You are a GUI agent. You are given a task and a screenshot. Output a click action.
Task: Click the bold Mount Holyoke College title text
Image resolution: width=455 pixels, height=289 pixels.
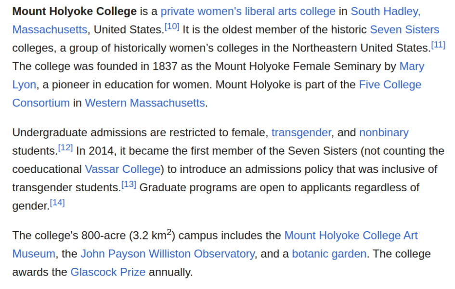(x=75, y=12)
